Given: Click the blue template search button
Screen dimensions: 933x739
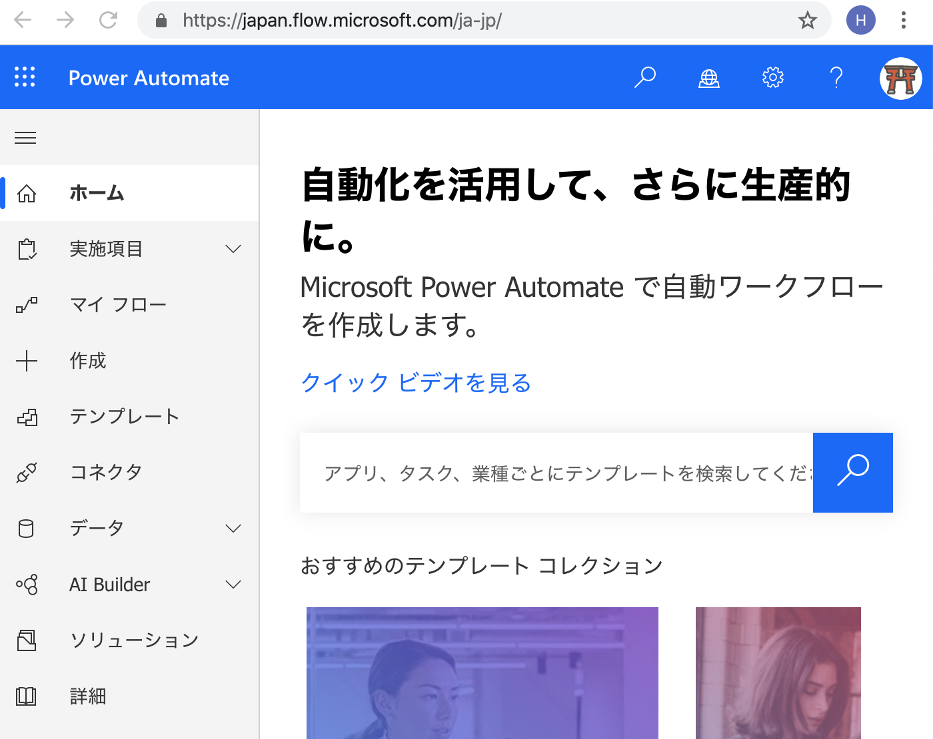Looking at the screenshot, I should point(852,472).
